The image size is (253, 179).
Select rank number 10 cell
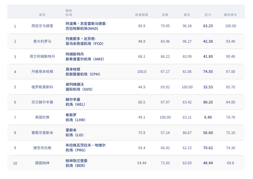pos(15,163)
